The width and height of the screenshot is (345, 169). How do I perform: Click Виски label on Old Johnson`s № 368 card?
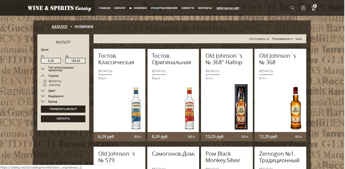pos(263,78)
